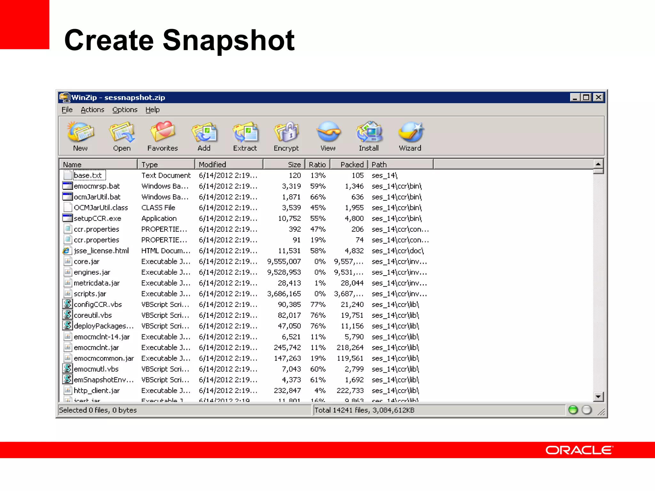Click the 9,555,007 size value

[284, 261]
